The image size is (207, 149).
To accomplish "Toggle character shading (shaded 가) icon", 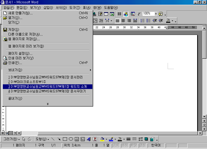I will click(x=101, y=21).
